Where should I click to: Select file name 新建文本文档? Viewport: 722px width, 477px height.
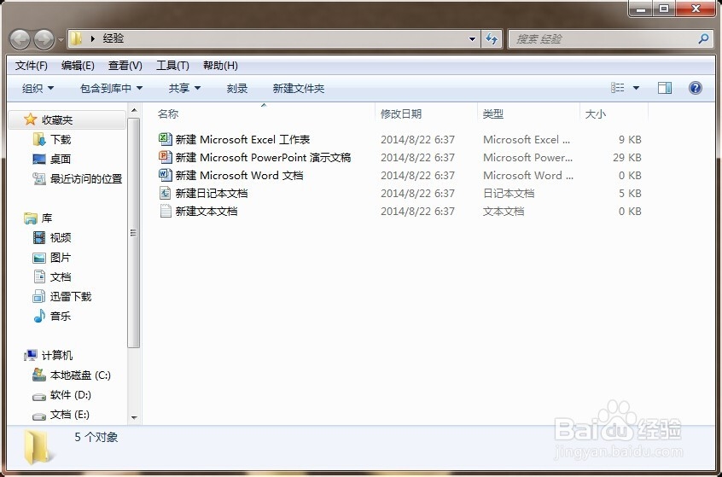tap(207, 212)
